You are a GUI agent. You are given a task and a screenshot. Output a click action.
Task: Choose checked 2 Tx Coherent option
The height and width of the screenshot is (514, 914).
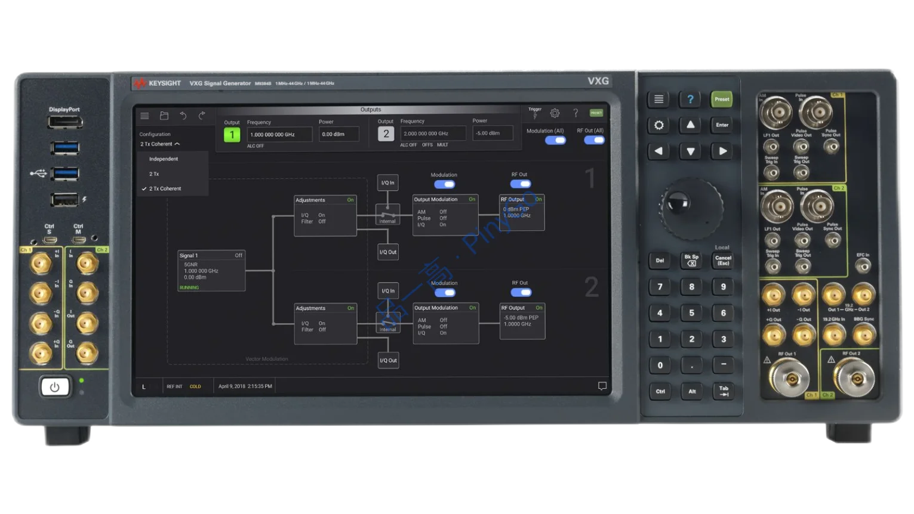click(x=173, y=188)
